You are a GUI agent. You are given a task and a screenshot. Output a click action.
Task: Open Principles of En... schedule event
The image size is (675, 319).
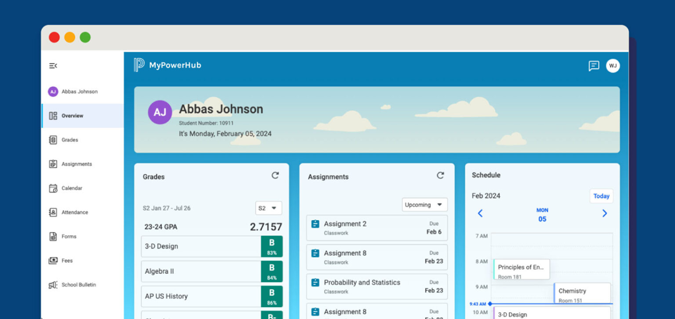coord(521,270)
